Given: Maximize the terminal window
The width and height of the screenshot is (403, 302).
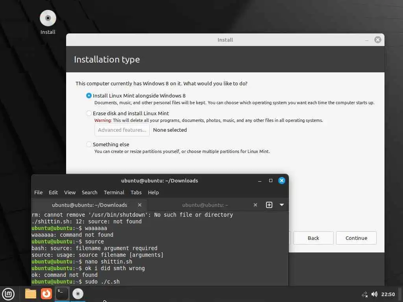Looking at the screenshot, I should pyautogui.click(x=271, y=180).
